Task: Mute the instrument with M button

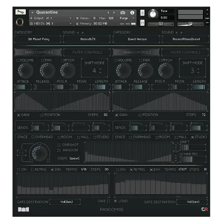Action: tap(142, 23)
